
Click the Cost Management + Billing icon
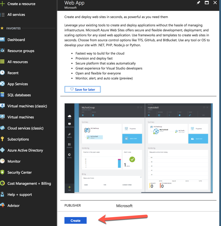tap(2, 183)
